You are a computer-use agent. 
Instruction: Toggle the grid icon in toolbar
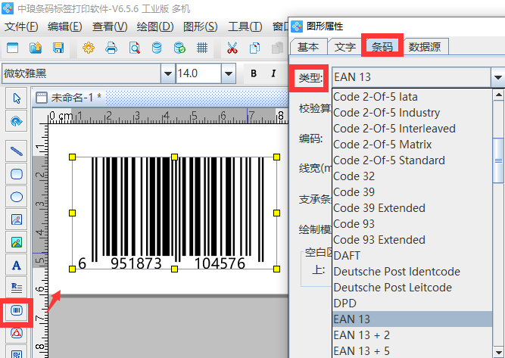coord(202,48)
